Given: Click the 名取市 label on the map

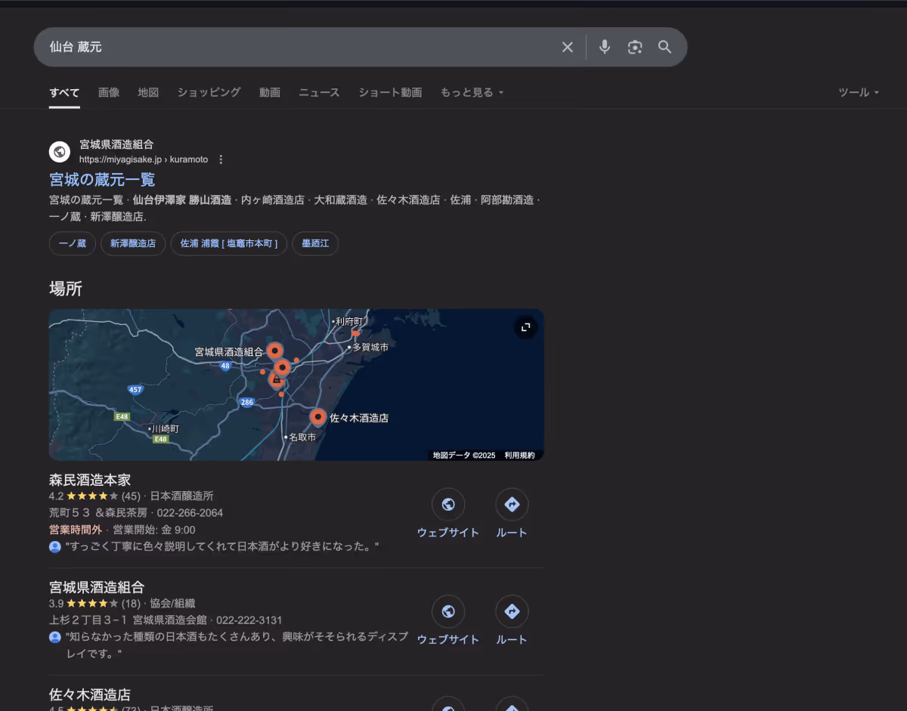Looking at the screenshot, I should (x=302, y=437).
